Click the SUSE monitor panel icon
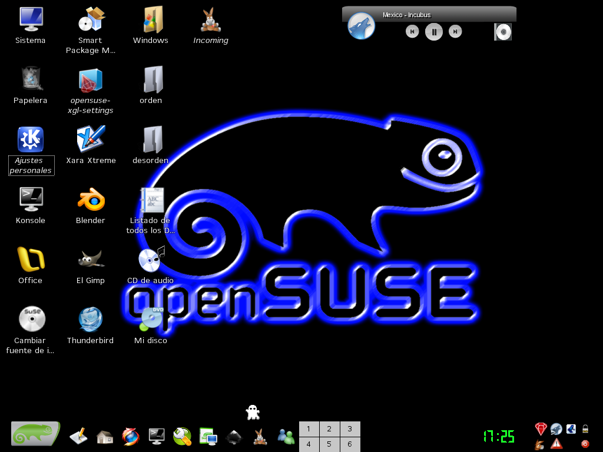This screenshot has width=603, height=452. (x=208, y=437)
